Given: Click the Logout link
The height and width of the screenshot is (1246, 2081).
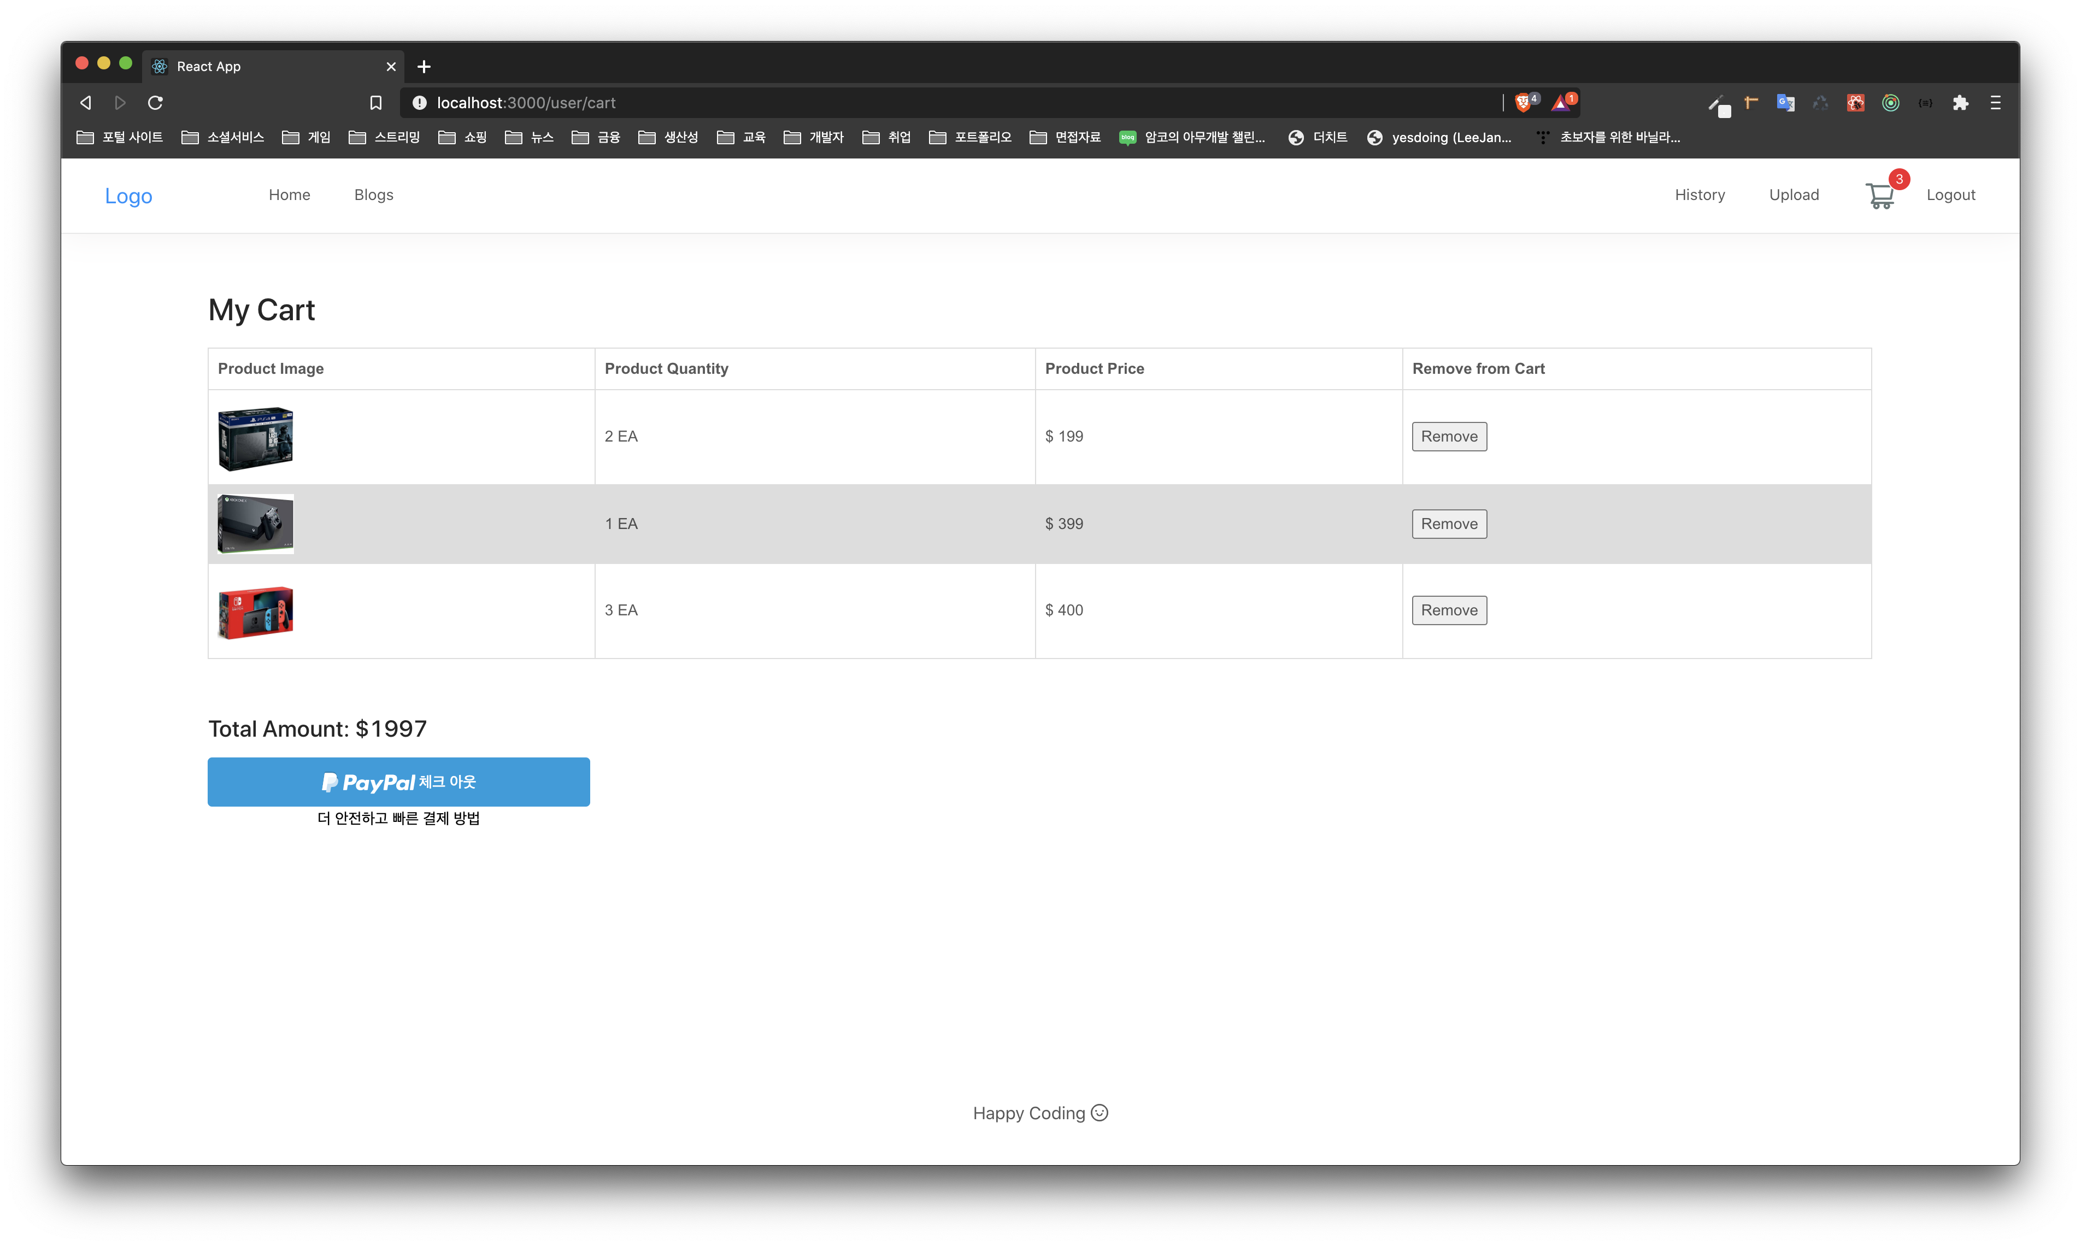Looking at the screenshot, I should point(1951,194).
